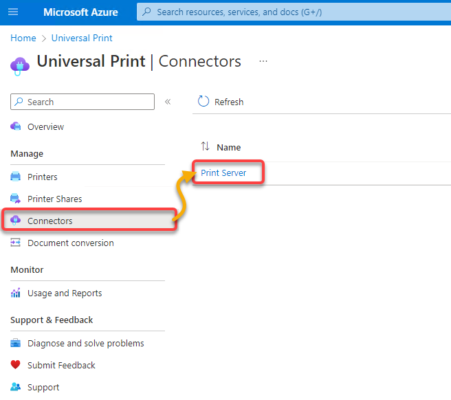Click the Printer Shares icon

point(16,199)
